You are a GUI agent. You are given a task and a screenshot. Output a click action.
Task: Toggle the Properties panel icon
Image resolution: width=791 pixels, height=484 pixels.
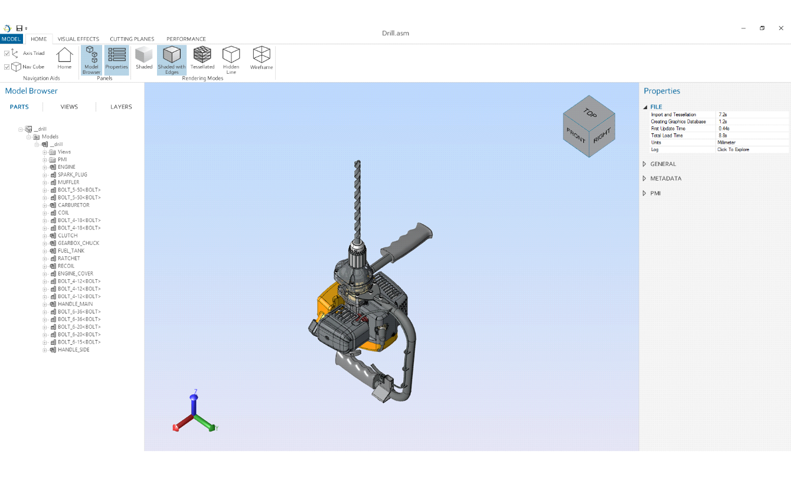point(117,56)
